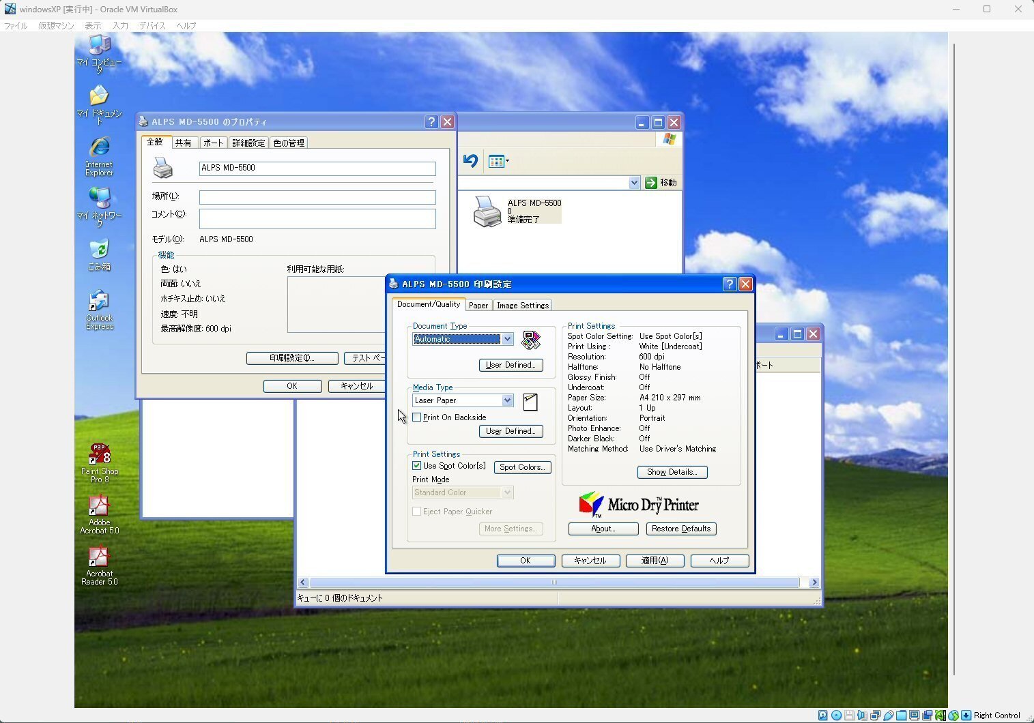Click the undo arrow toolbar icon
This screenshot has height=723, width=1034.
[470, 161]
